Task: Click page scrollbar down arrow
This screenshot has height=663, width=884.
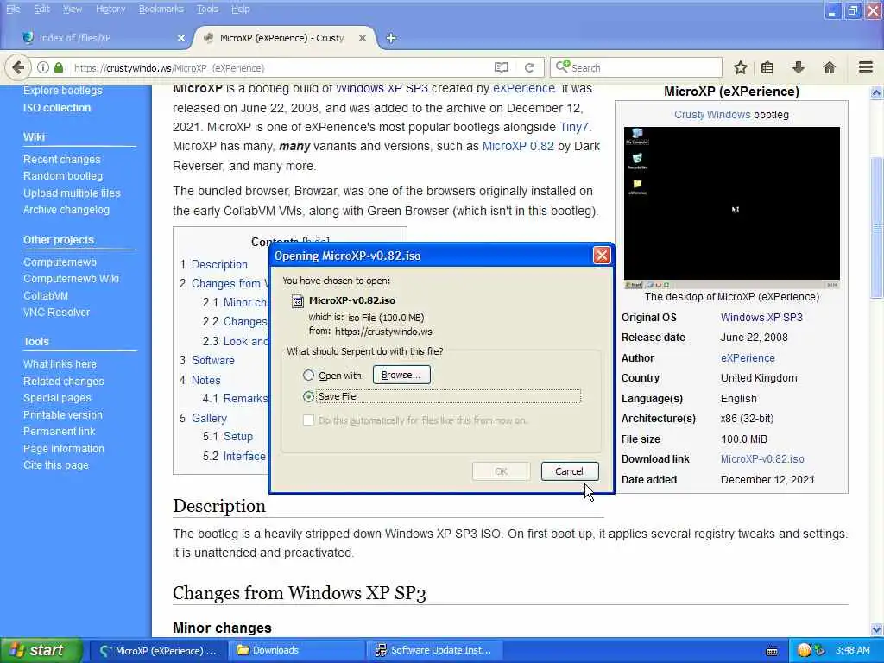Action: (877, 629)
